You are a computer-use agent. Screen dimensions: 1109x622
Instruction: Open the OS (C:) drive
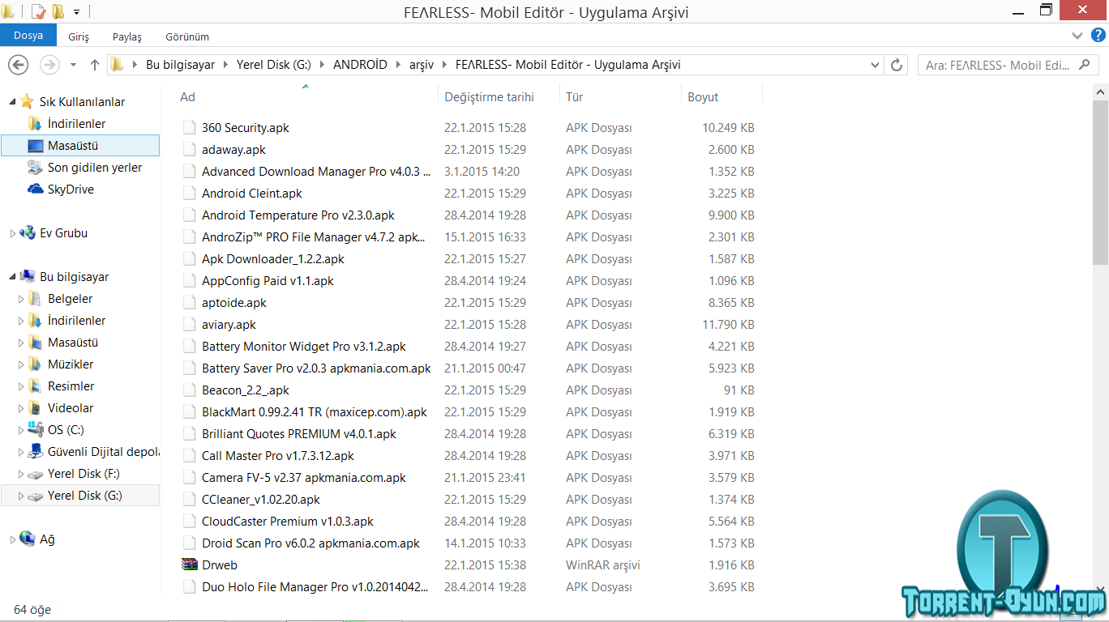coord(65,430)
